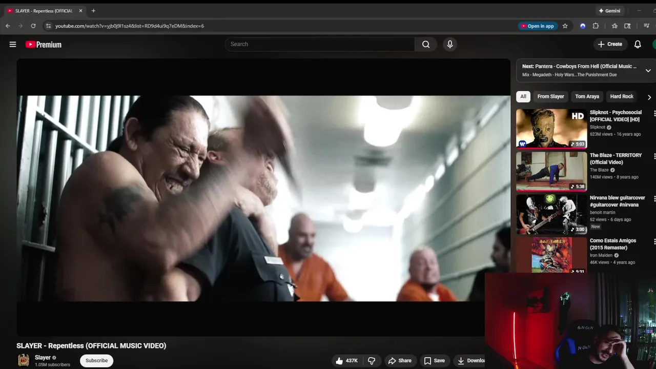
Task: Open Como Estais Amigos thumbnail
Action: click(551, 255)
